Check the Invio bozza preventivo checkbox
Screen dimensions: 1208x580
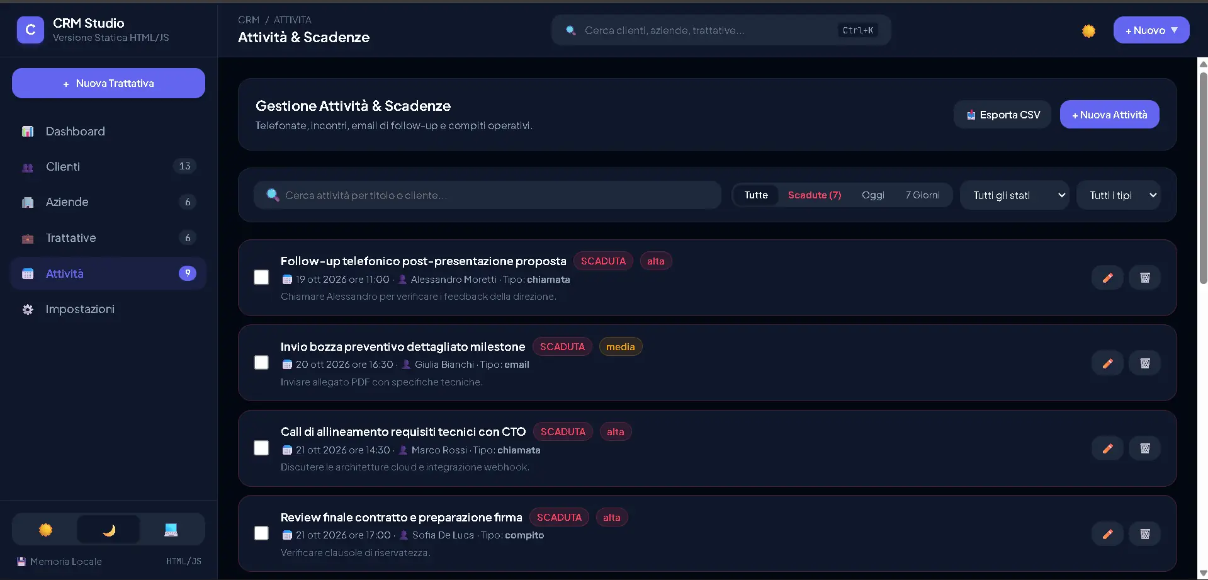point(261,363)
